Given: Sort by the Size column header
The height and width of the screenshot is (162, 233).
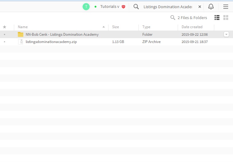Looking at the screenshot, I should click(x=115, y=27).
